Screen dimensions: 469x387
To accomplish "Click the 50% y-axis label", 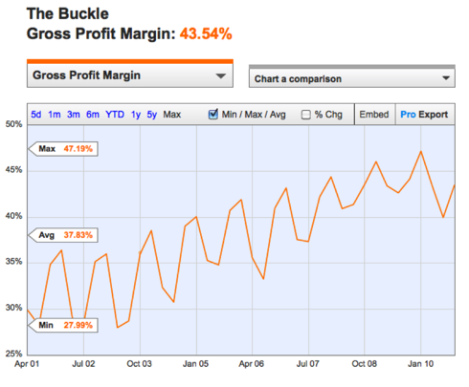I will point(13,124).
